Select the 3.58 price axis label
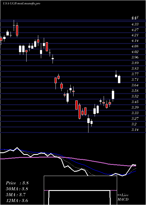Screen dimensions: 146x205 (x=135, y=90)
